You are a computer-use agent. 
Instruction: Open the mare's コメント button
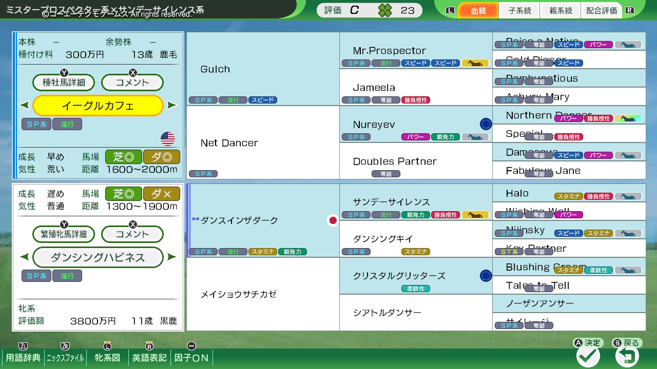132,234
